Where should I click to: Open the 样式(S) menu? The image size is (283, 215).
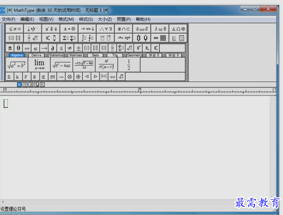click(x=86, y=19)
